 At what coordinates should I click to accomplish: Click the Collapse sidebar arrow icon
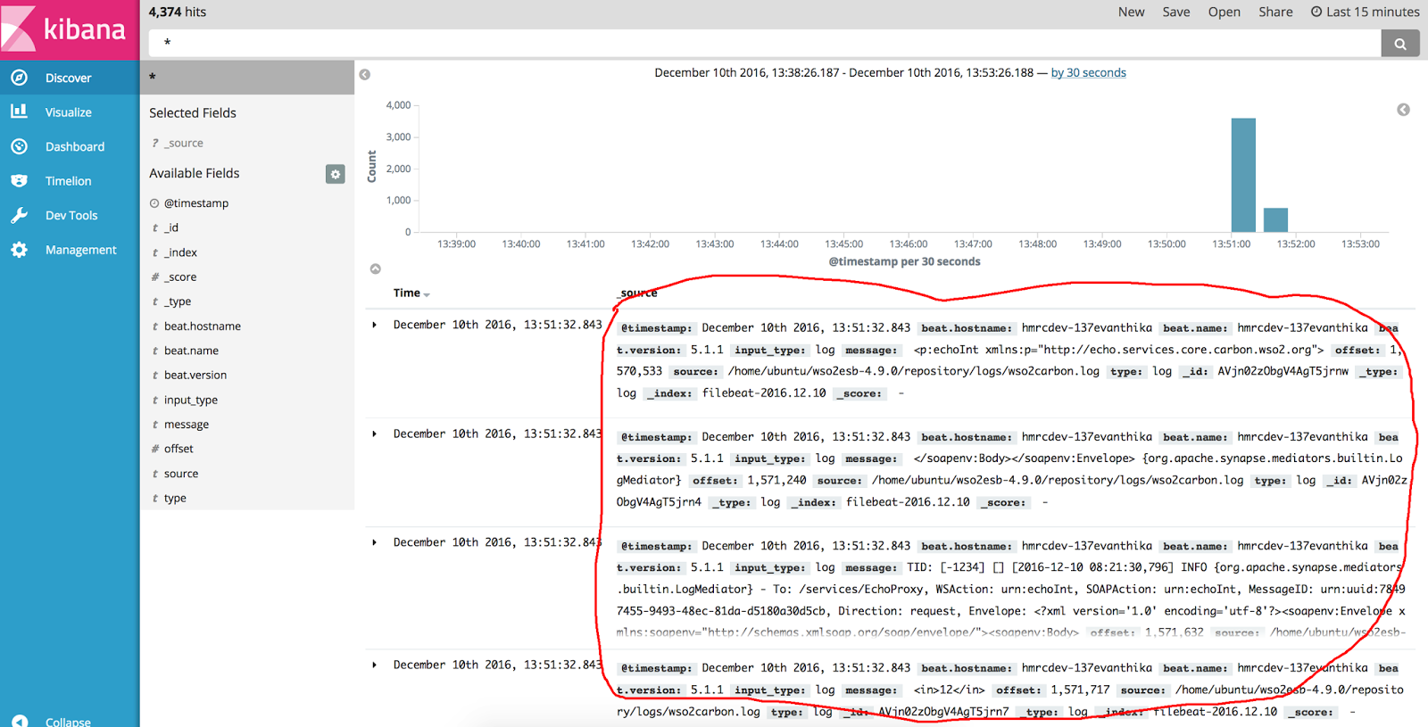click(21, 721)
